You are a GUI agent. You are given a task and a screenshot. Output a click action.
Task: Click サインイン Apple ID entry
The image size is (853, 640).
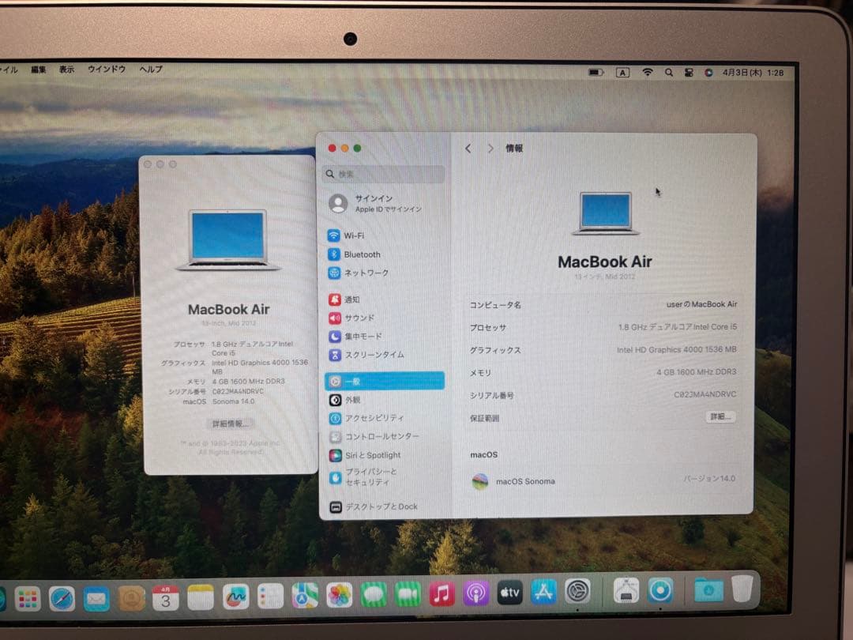click(x=384, y=204)
